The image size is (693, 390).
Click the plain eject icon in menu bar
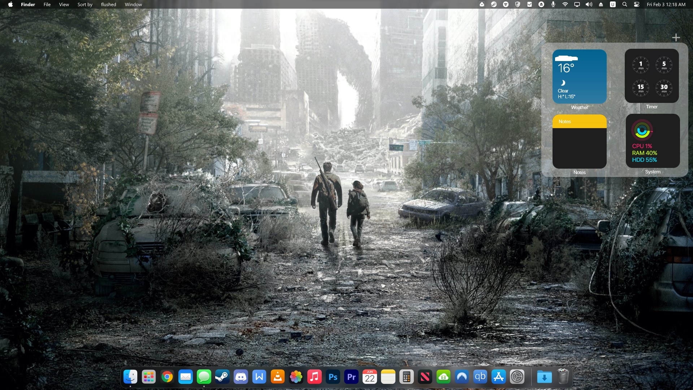click(601, 4)
